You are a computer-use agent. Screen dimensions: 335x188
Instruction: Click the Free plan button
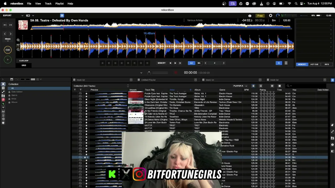(x=260, y=16)
